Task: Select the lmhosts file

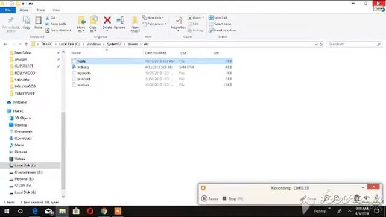Action: click(151, 67)
